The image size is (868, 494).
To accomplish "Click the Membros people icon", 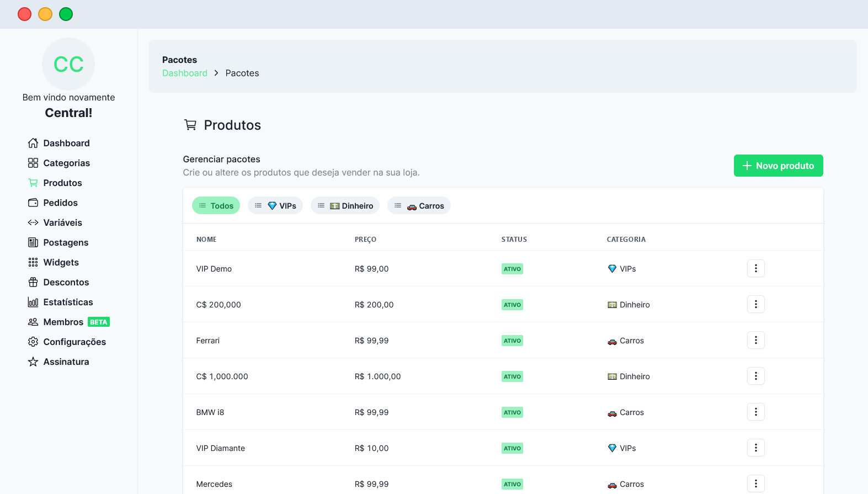I will (x=33, y=322).
